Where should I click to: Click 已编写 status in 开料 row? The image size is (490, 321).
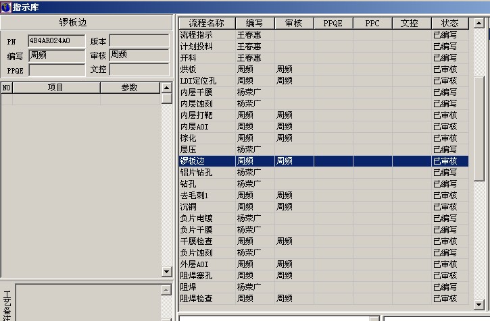(445, 58)
